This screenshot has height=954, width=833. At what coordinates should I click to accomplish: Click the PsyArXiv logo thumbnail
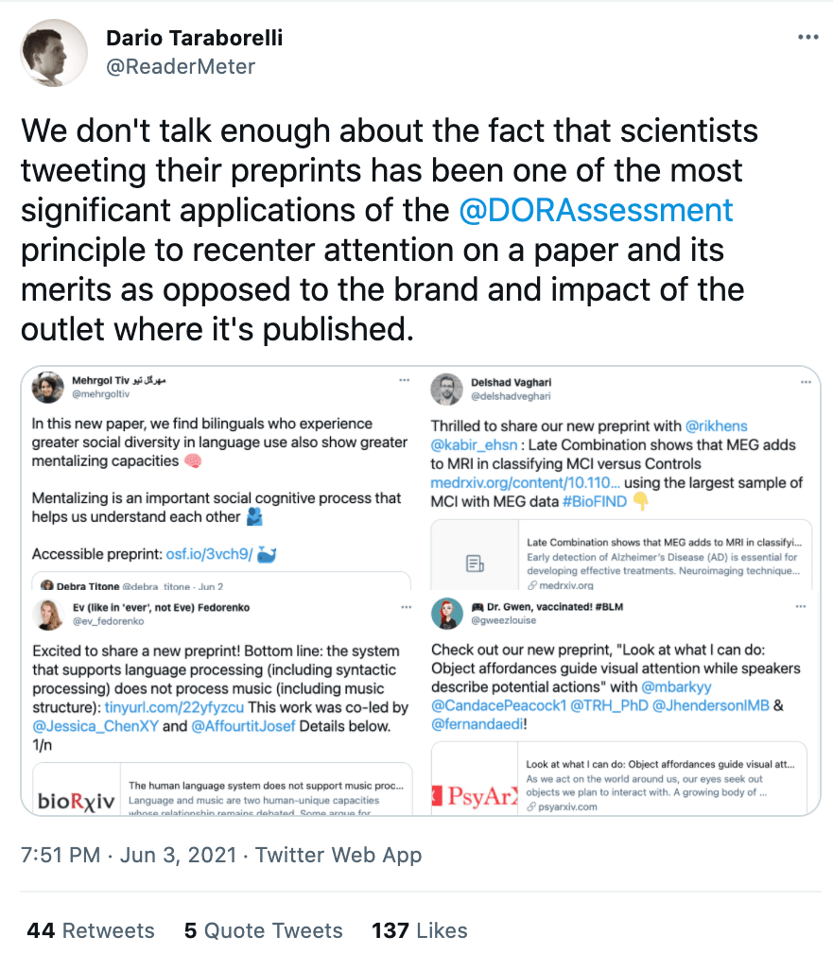point(474,794)
